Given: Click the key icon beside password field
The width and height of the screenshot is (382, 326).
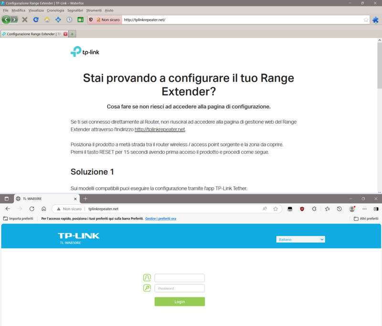Looking at the screenshot, I should pyautogui.click(x=147, y=288).
